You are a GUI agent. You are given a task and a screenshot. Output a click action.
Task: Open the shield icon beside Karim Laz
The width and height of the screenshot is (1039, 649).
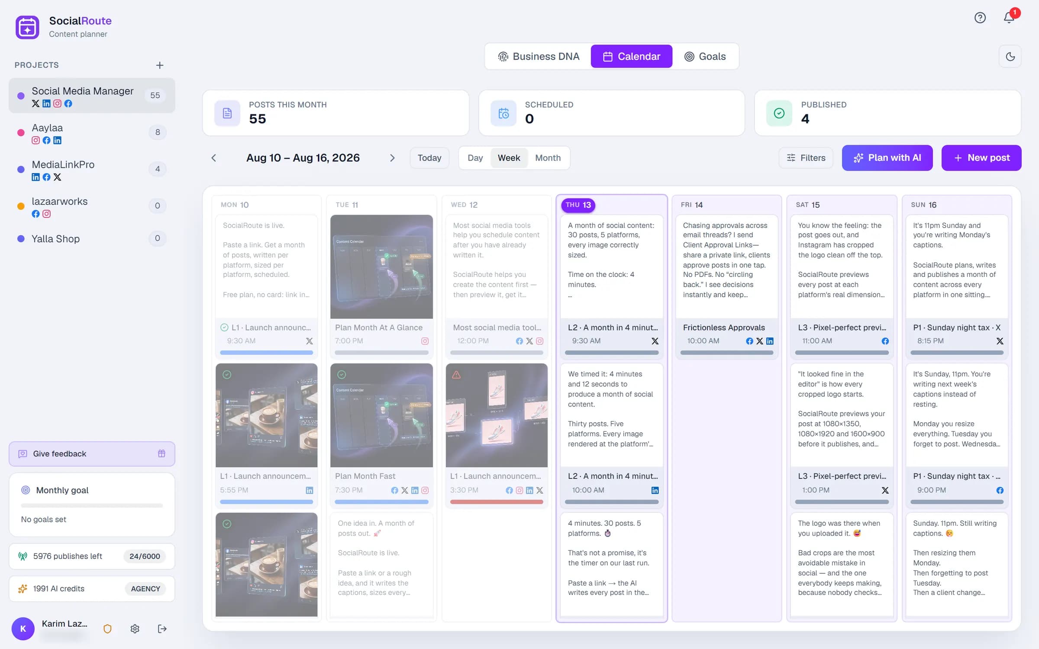(x=107, y=629)
